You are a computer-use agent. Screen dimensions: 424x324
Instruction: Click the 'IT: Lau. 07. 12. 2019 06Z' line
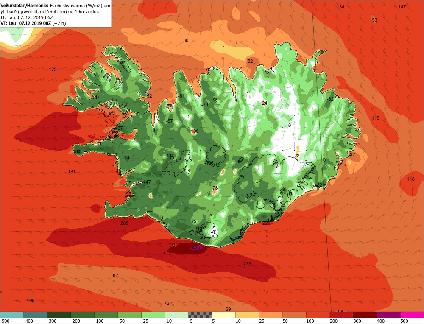click(26, 17)
